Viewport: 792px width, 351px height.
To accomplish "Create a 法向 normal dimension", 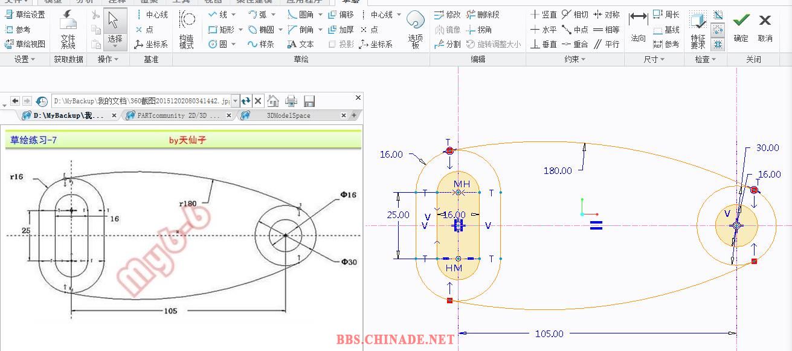I will point(638,28).
